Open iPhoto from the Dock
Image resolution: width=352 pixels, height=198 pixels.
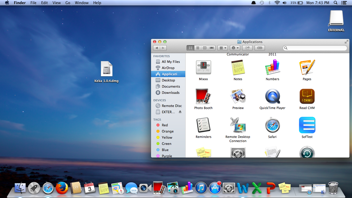[173, 188]
